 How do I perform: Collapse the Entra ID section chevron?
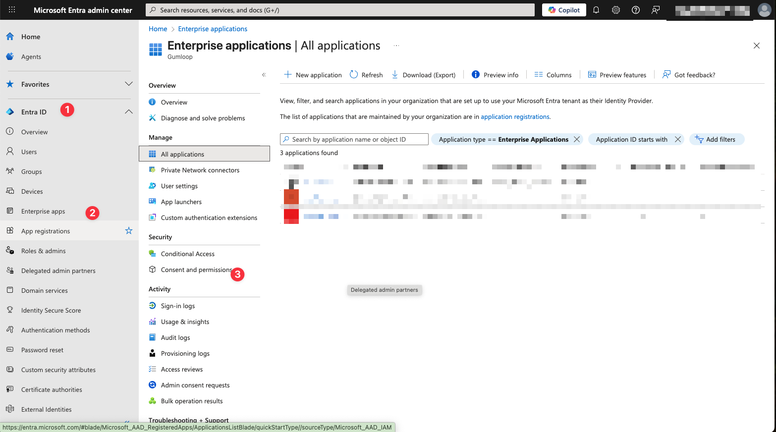tap(129, 112)
